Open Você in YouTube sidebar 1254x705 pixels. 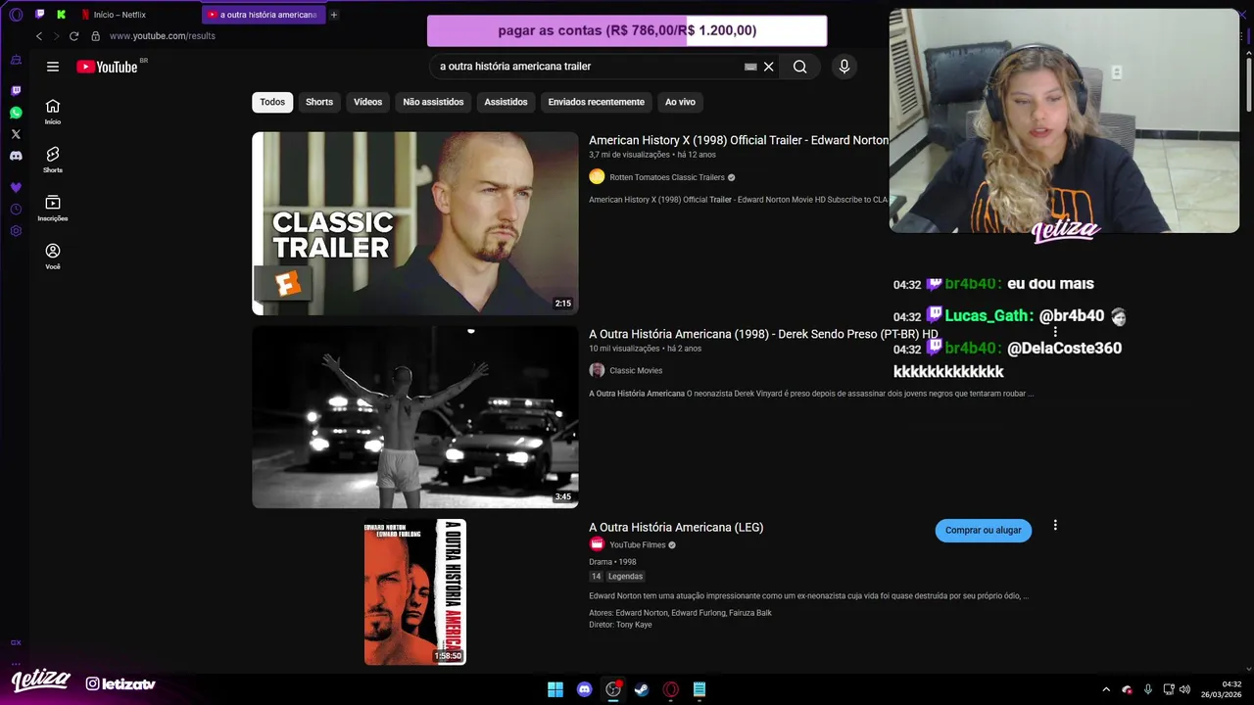click(53, 257)
